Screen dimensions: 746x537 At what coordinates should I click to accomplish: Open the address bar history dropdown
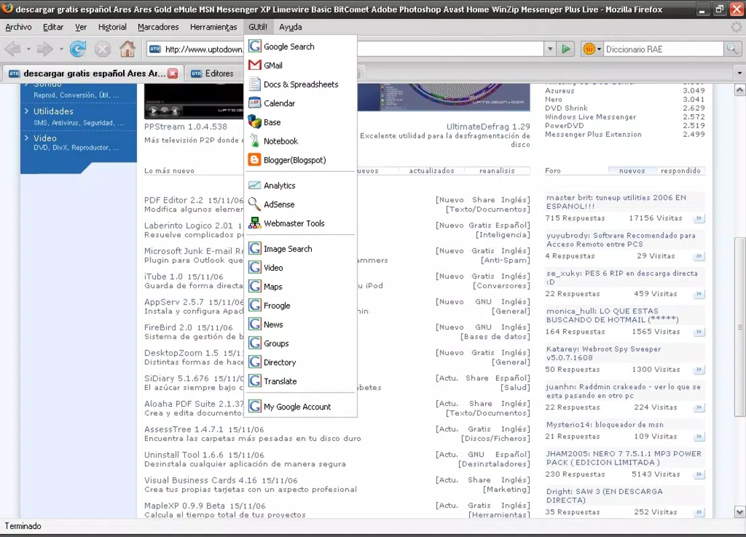[x=550, y=49]
